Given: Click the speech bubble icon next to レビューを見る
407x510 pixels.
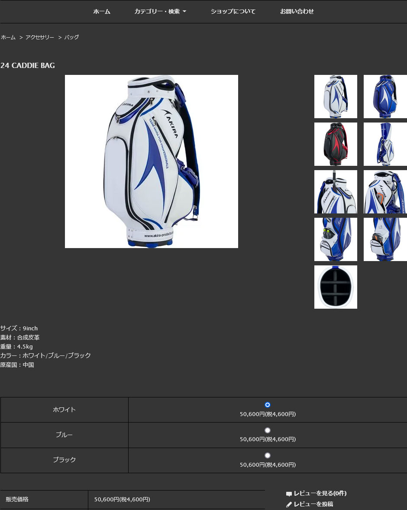Looking at the screenshot, I should pos(289,493).
